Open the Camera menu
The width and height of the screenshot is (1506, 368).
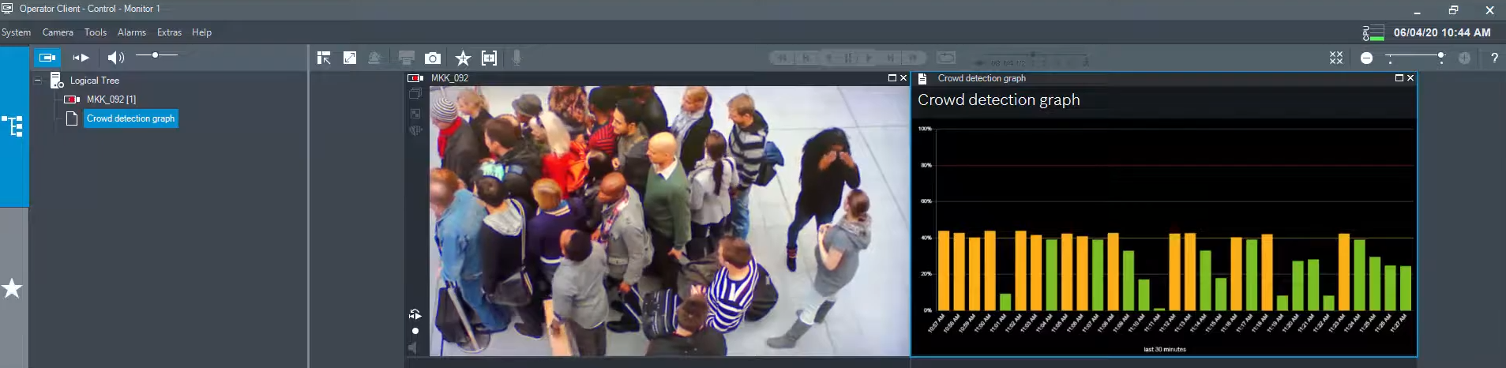point(58,32)
